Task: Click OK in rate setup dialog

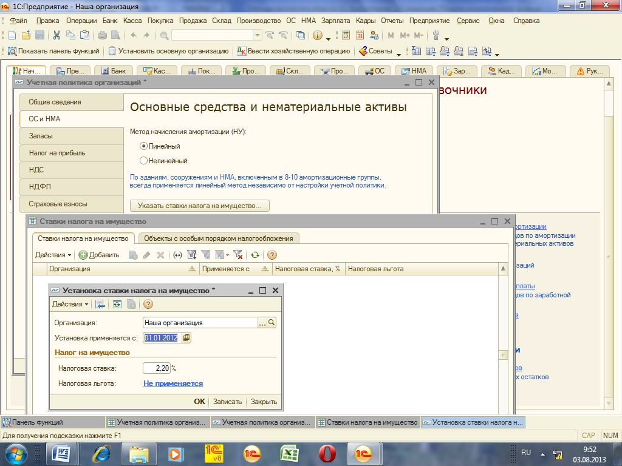Action: click(199, 402)
